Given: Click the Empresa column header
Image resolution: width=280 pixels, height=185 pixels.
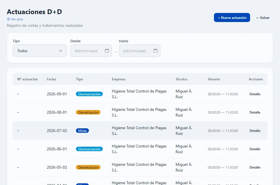Looking at the screenshot, I should [x=118, y=79].
